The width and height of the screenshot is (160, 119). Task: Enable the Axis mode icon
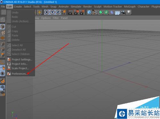pos(3,62)
